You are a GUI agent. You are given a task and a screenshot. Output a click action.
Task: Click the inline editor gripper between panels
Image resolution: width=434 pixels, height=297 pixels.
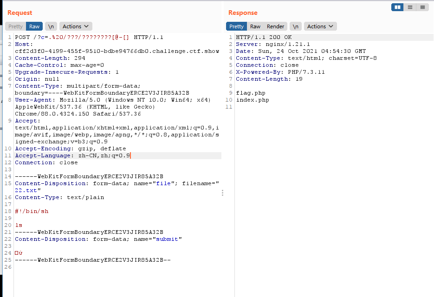(222, 192)
